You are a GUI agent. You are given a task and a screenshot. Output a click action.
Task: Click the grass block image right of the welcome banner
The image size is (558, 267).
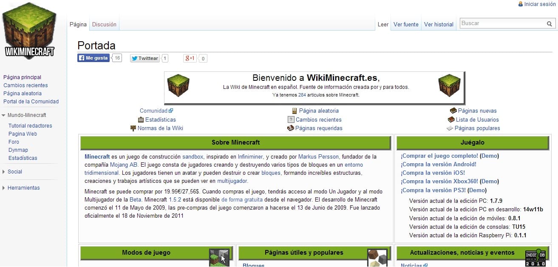point(449,85)
